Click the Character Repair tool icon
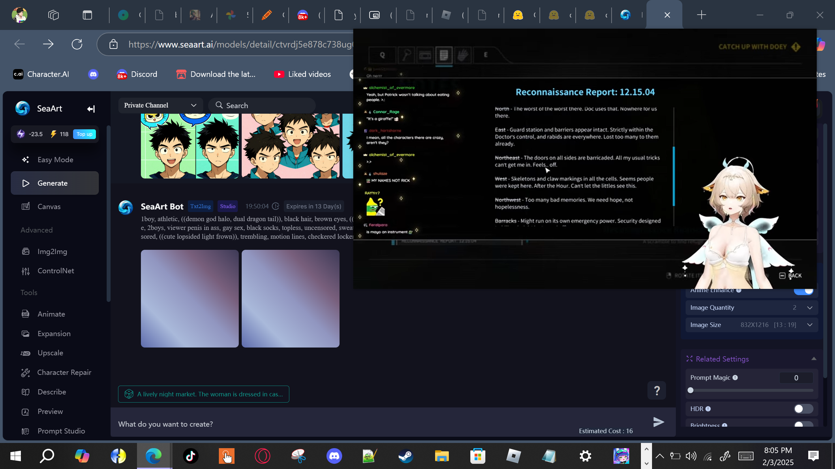Screen dimensions: 835x469 point(25,373)
